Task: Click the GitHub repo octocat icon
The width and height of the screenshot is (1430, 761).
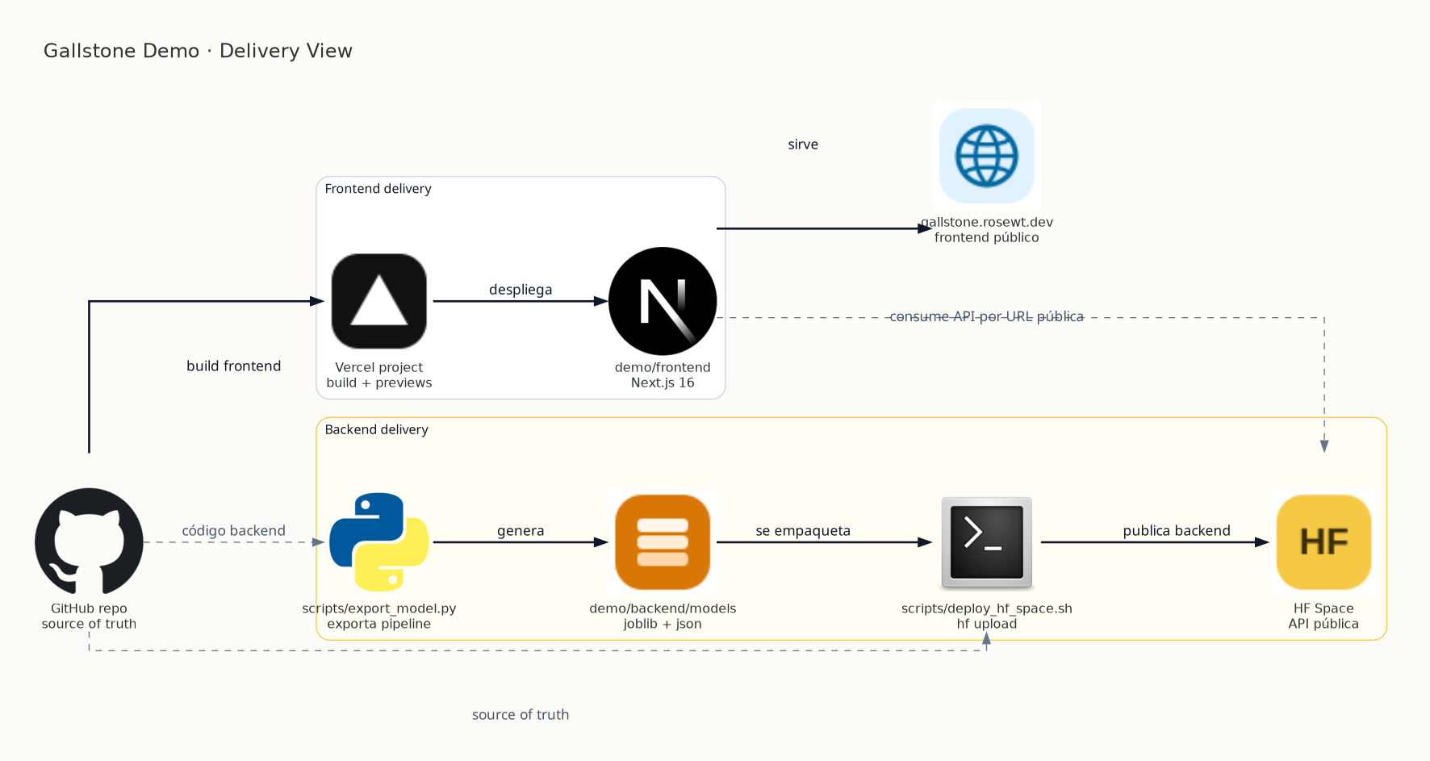Action: (89, 541)
